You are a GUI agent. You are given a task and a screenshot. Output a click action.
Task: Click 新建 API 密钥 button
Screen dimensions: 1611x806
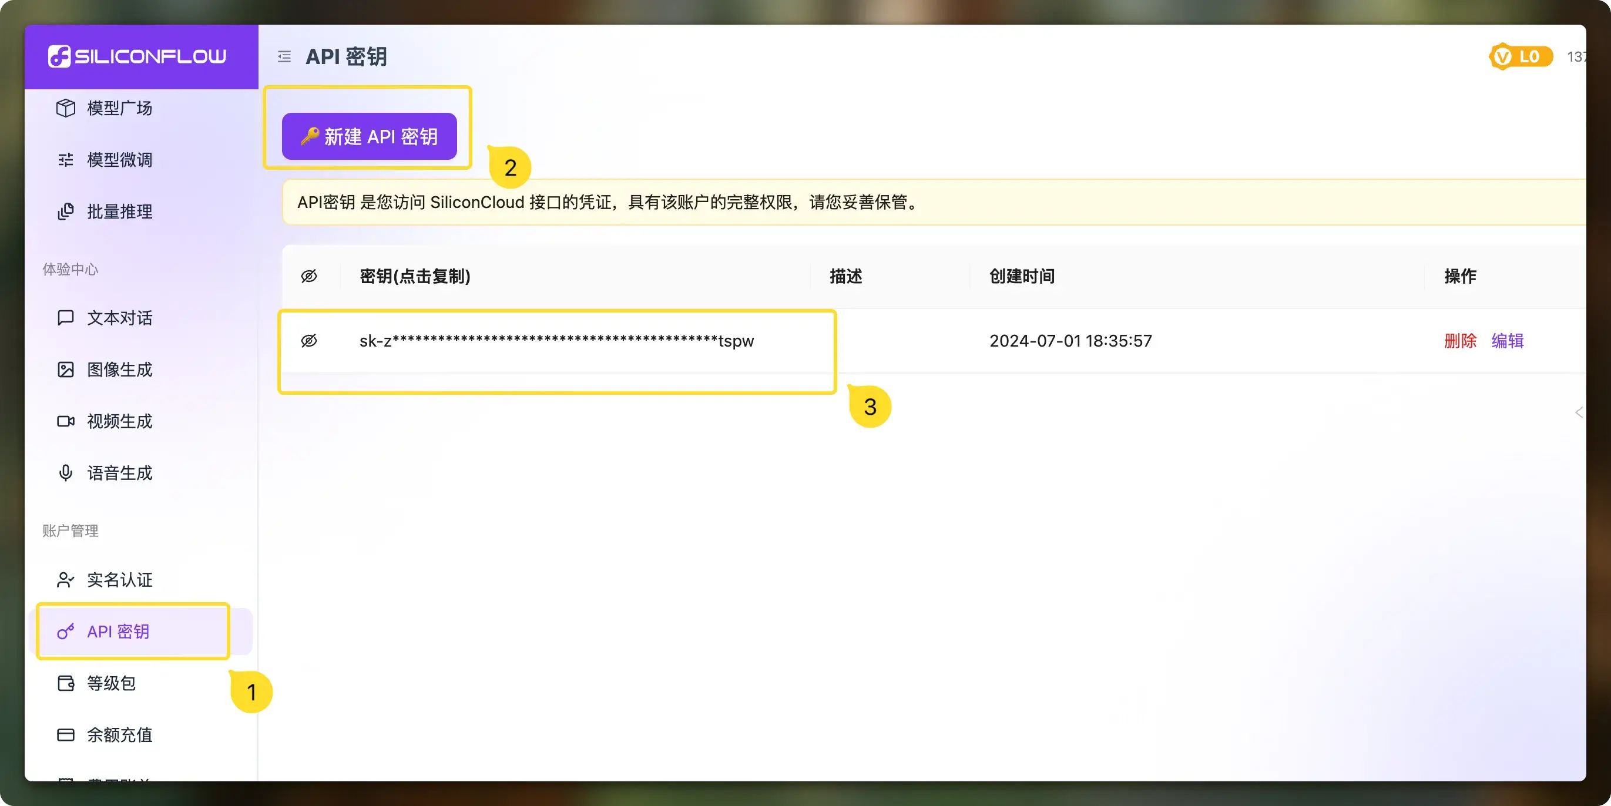[x=369, y=136]
